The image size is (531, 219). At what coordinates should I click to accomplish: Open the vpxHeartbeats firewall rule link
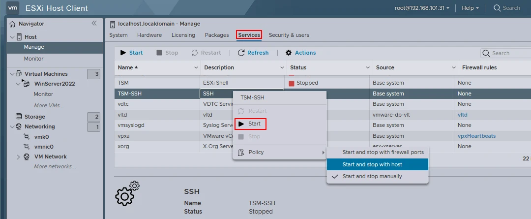pos(476,136)
